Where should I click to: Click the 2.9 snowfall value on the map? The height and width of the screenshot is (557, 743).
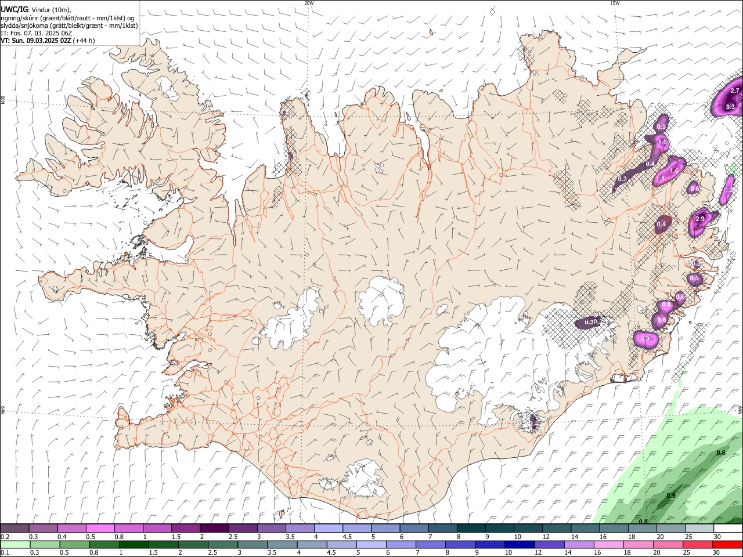(x=699, y=219)
